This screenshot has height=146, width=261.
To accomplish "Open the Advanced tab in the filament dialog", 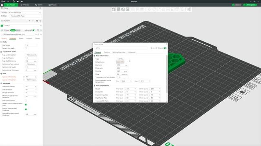I will 132,52.
